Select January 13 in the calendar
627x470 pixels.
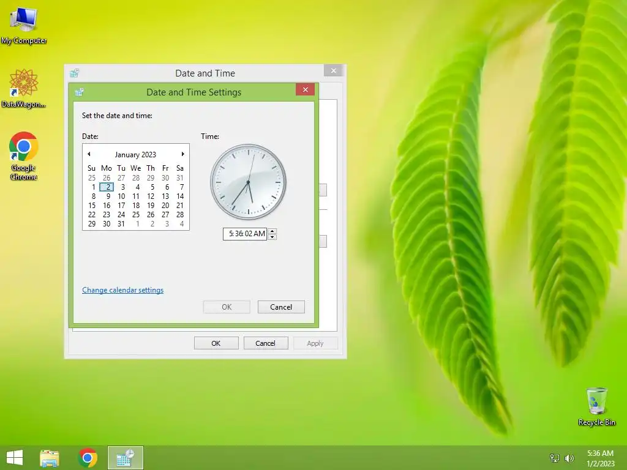(165, 196)
